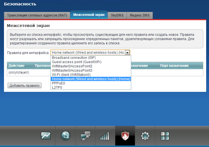Open the home network computers icon

pos(85,136)
